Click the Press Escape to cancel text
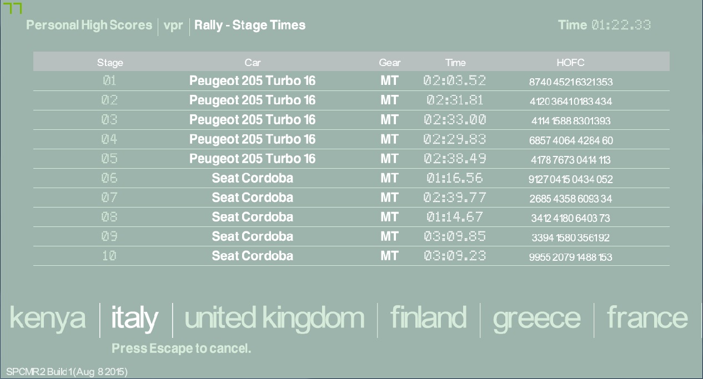 (x=182, y=348)
